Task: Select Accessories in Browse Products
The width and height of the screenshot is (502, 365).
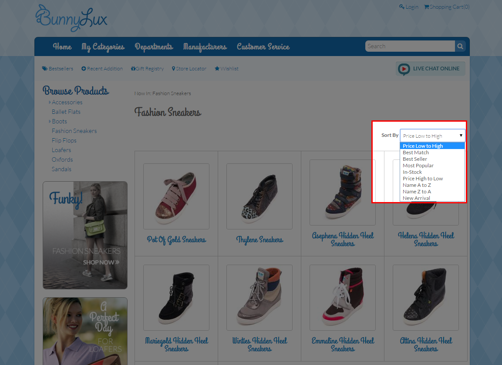Action: pos(67,102)
